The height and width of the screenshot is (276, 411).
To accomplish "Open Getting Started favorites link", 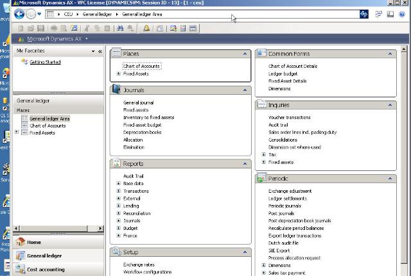I will pos(45,62).
